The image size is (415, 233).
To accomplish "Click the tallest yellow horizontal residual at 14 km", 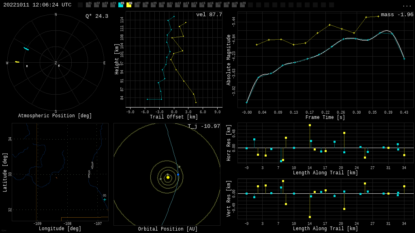I will point(310,125).
